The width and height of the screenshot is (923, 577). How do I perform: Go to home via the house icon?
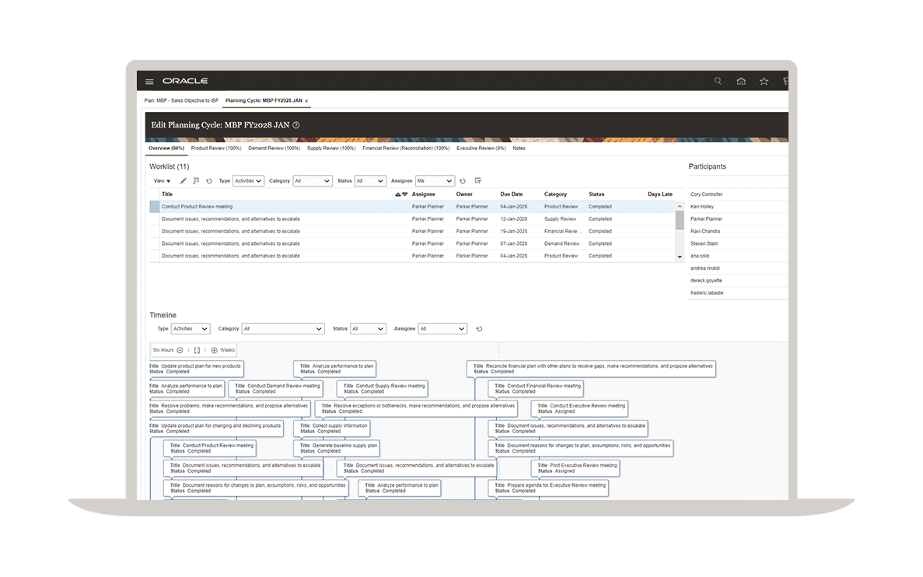pyautogui.click(x=741, y=81)
